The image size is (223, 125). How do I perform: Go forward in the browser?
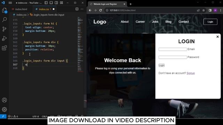[95, 10]
